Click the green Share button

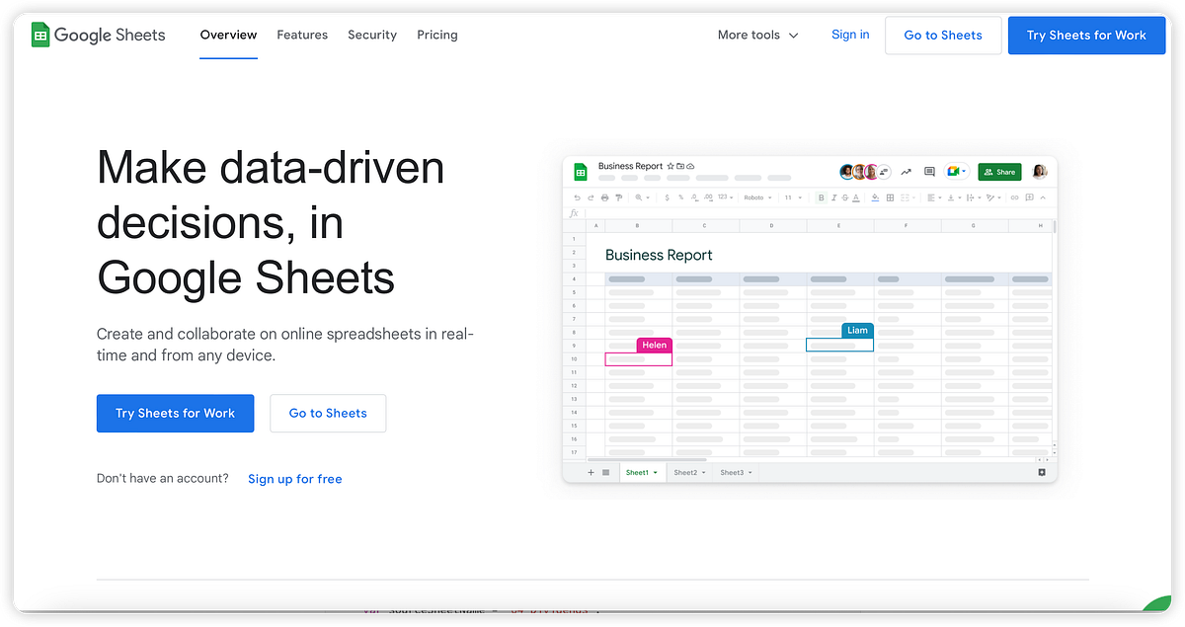pos(999,171)
